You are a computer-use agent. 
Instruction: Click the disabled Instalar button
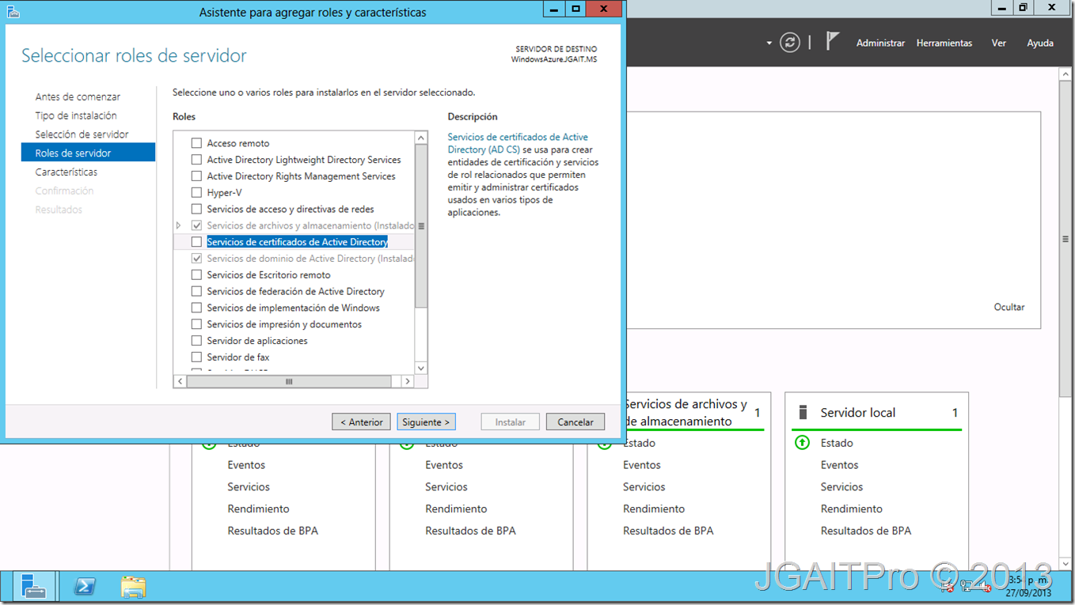(511, 422)
